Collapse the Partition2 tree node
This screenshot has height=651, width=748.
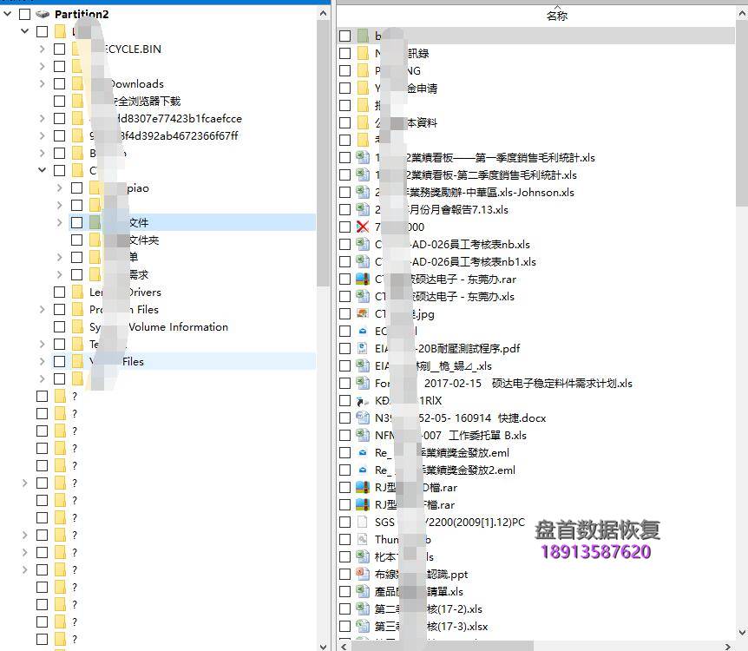(x=7, y=14)
